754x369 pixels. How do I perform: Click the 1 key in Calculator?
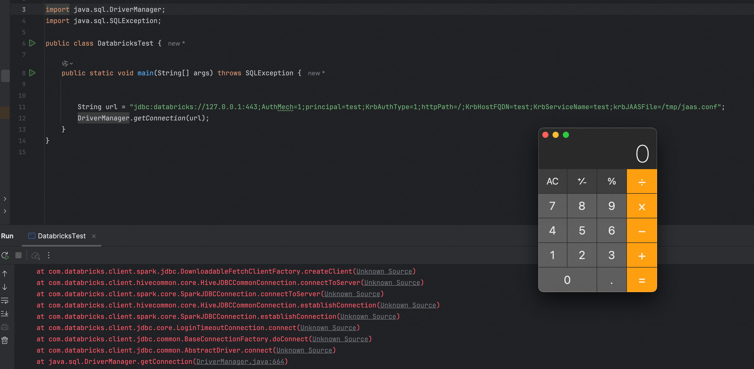click(x=552, y=255)
